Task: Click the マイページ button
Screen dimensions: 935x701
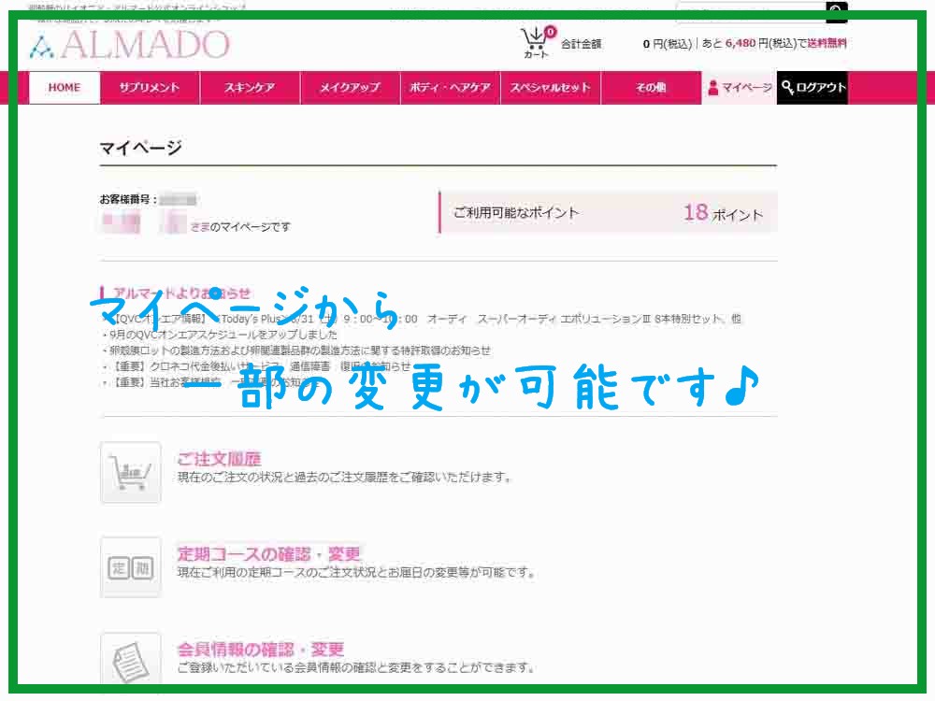Action: pyautogui.click(x=740, y=88)
